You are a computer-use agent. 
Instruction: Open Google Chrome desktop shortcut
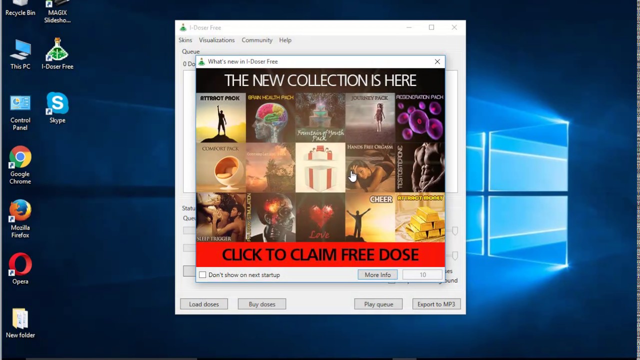click(x=20, y=166)
